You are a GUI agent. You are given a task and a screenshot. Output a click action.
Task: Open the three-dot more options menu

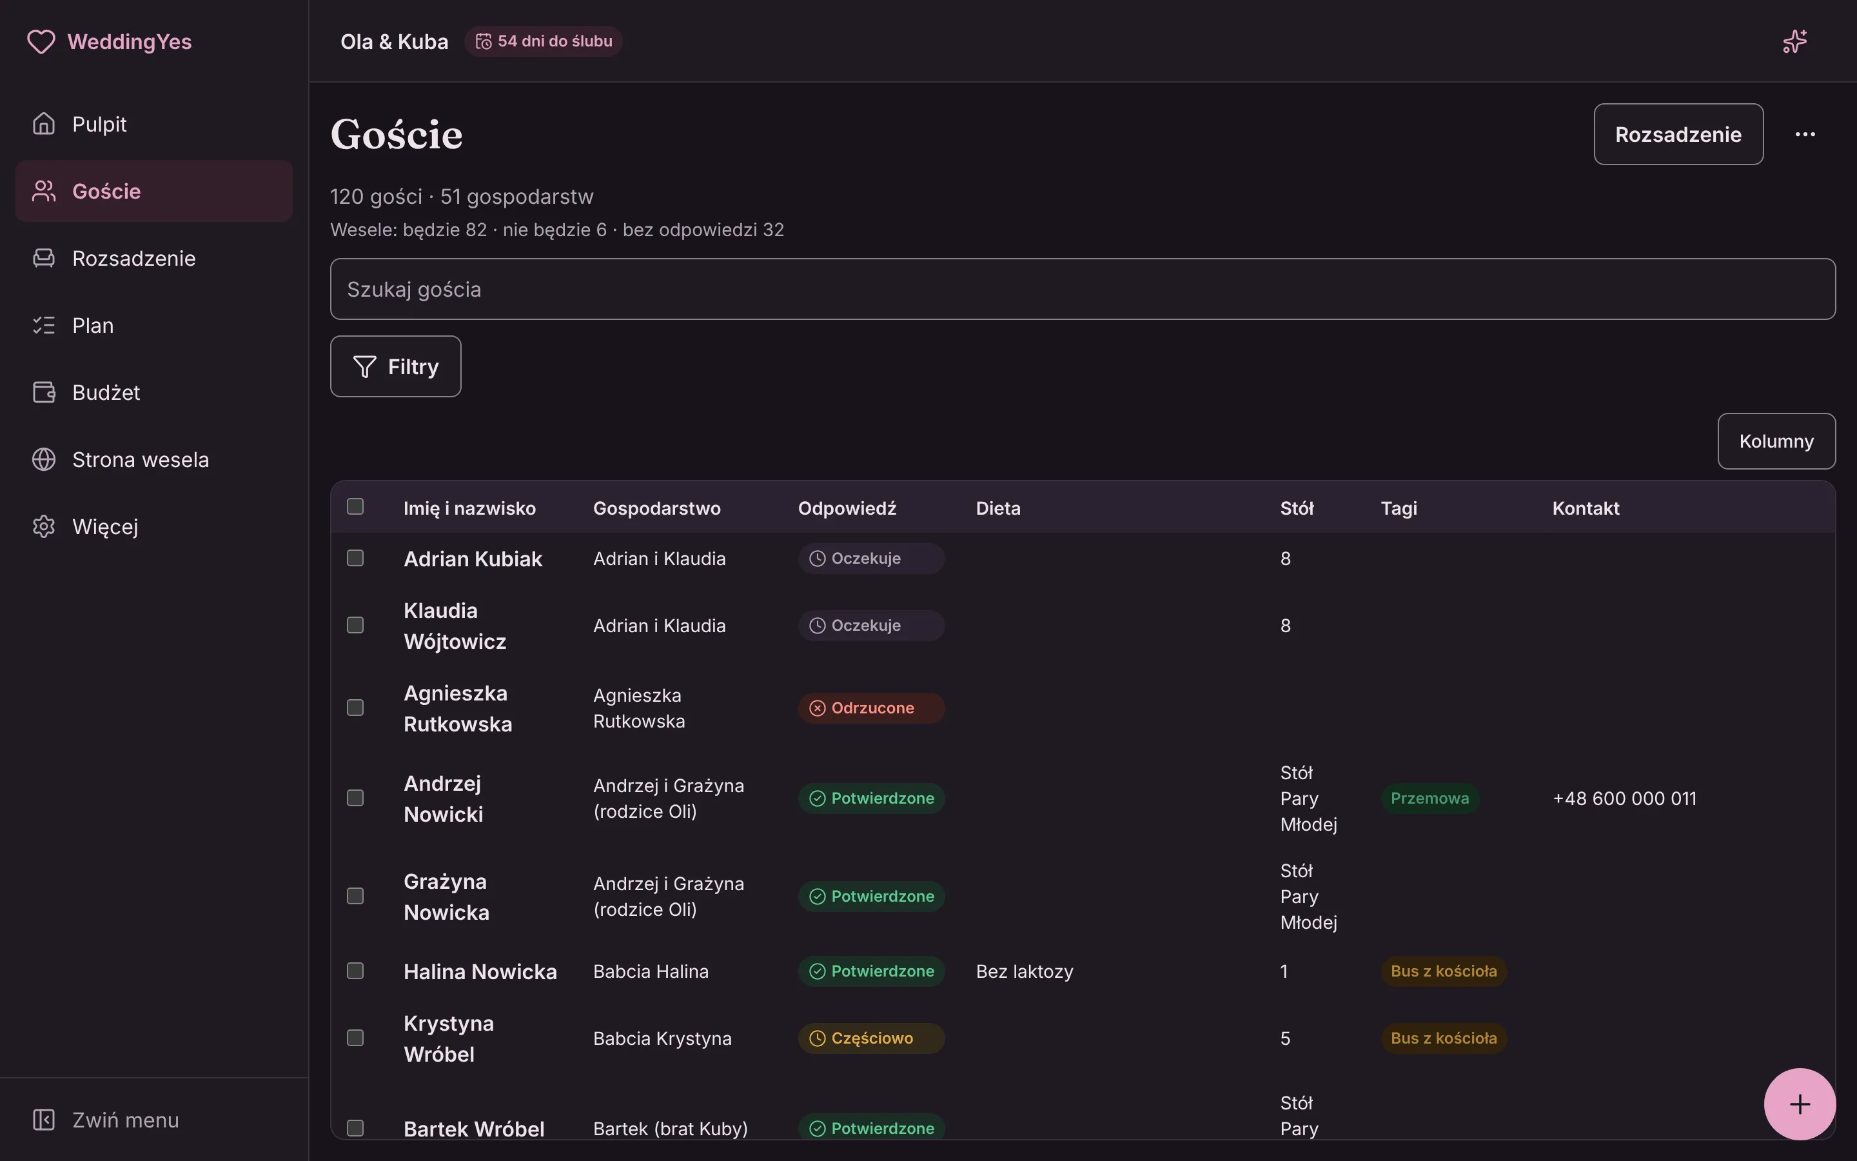coord(1805,134)
